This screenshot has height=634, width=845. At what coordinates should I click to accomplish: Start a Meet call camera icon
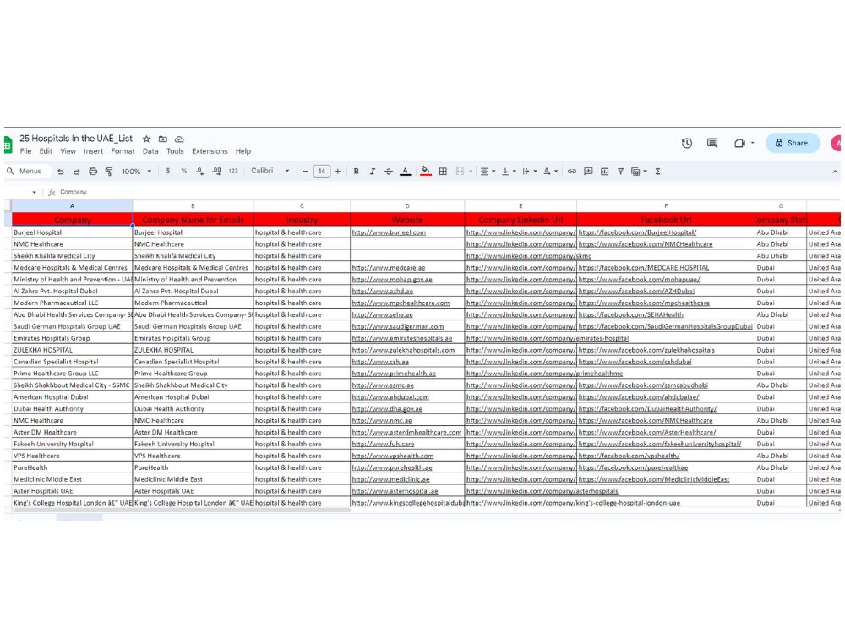coord(739,143)
